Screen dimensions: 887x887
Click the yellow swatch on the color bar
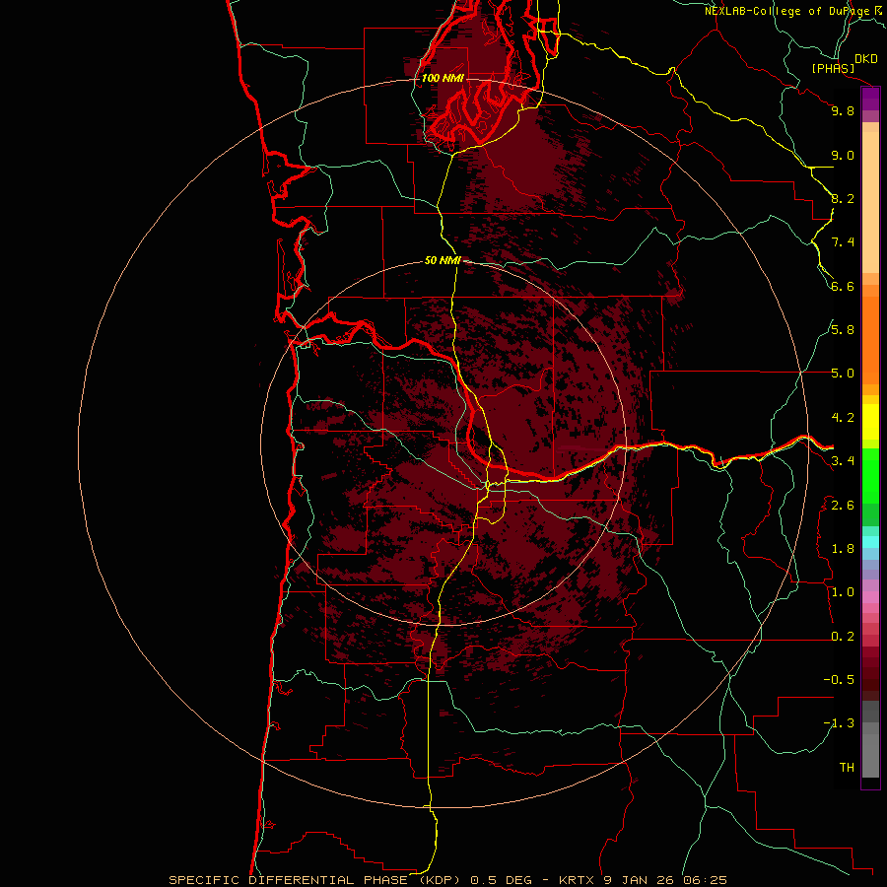870,422
